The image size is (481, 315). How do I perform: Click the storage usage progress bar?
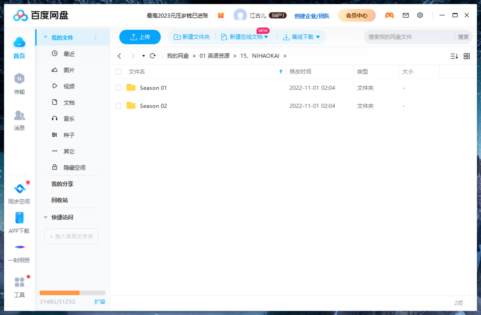click(x=72, y=293)
